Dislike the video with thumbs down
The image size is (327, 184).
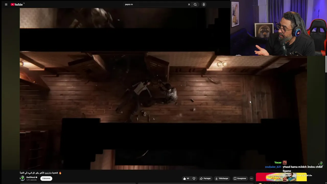[x=194, y=178]
